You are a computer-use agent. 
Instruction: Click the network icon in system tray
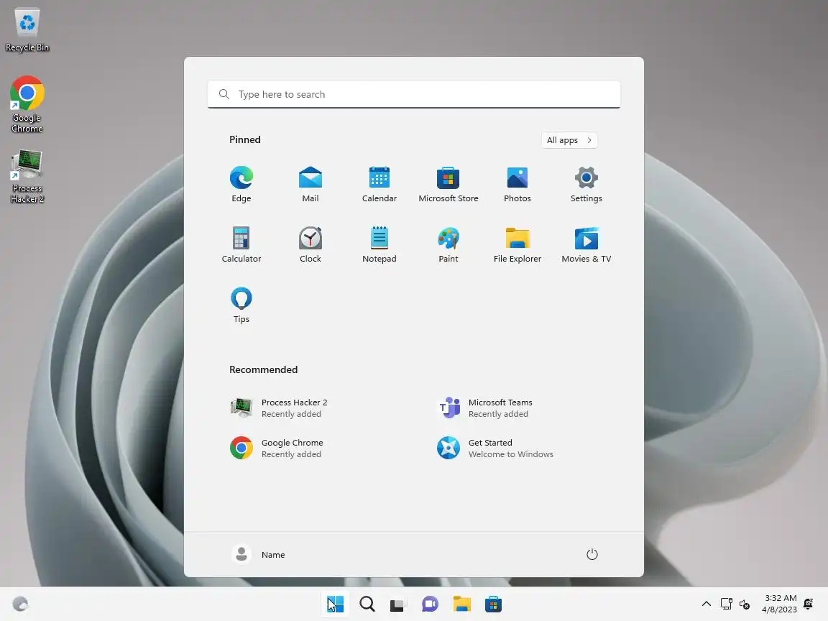pos(726,604)
